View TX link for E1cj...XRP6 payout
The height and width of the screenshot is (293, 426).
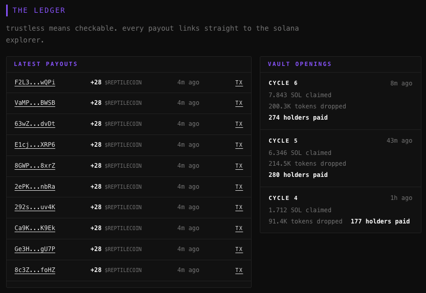click(239, 145)
